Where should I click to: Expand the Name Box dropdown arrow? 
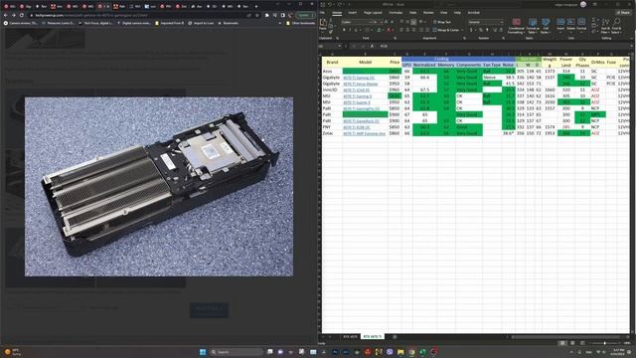pos(339,47)
